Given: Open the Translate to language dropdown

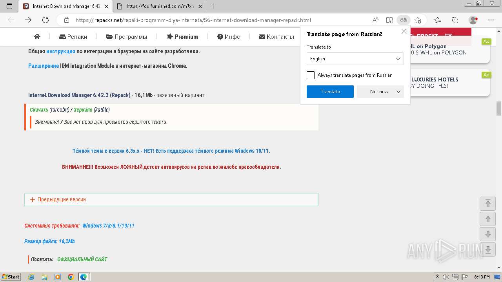Looking at the screenshot, I should [x=355, y=59].
